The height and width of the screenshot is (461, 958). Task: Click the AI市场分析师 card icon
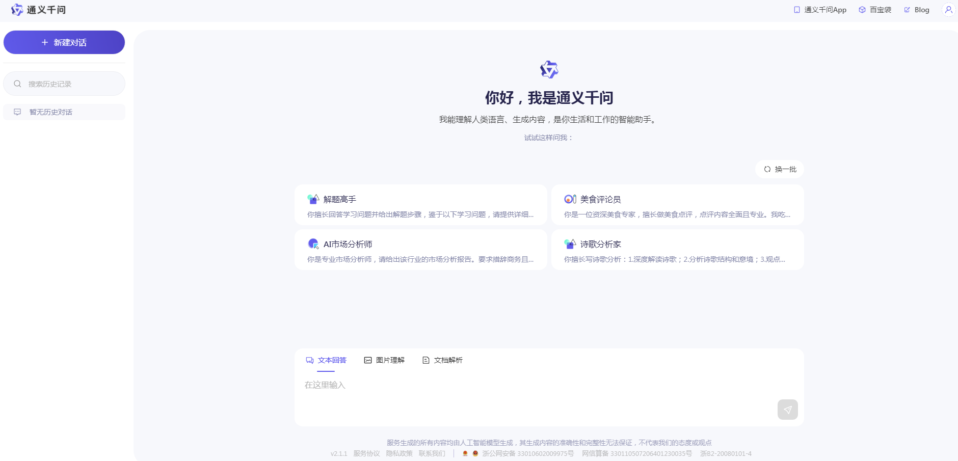tap(313, 244)
